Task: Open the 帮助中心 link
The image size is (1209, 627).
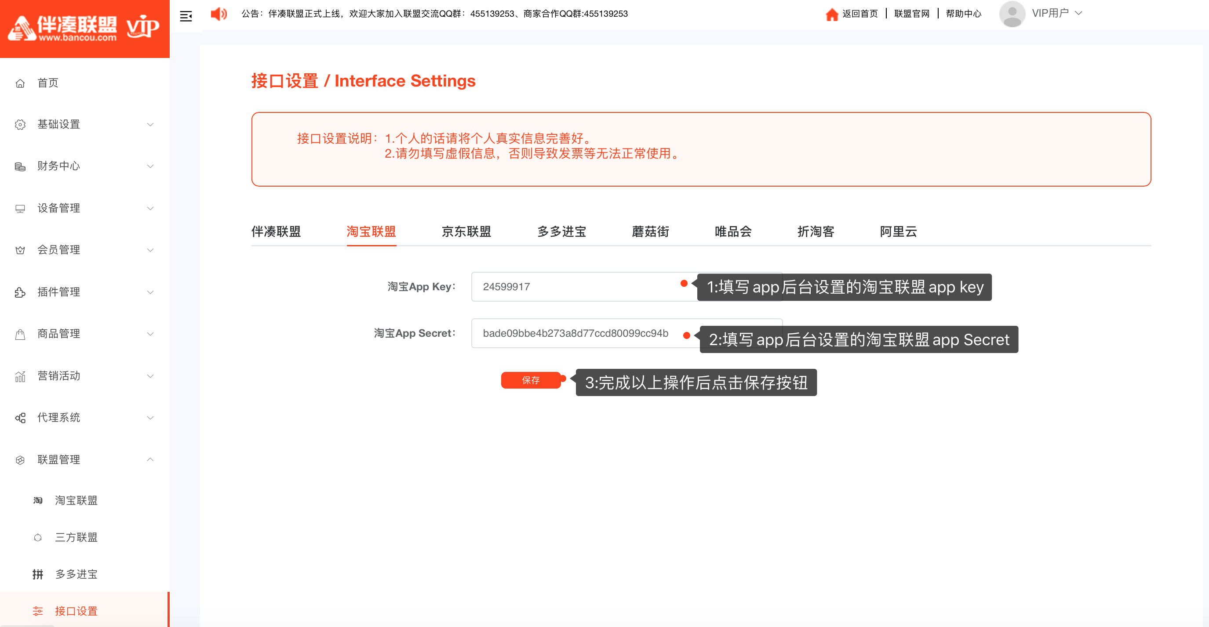Action: pos(964,14)
